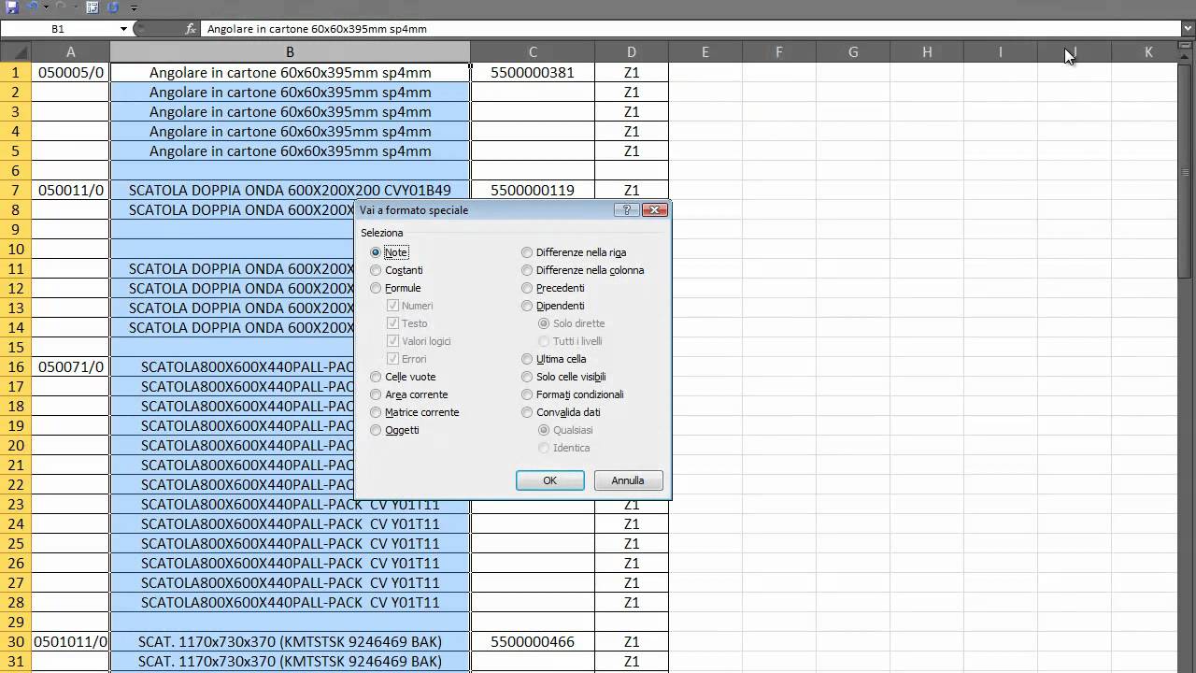Screen dimensions: 1196x673
Task: Click Z1 cell in row 28
Action: (632, 602)
